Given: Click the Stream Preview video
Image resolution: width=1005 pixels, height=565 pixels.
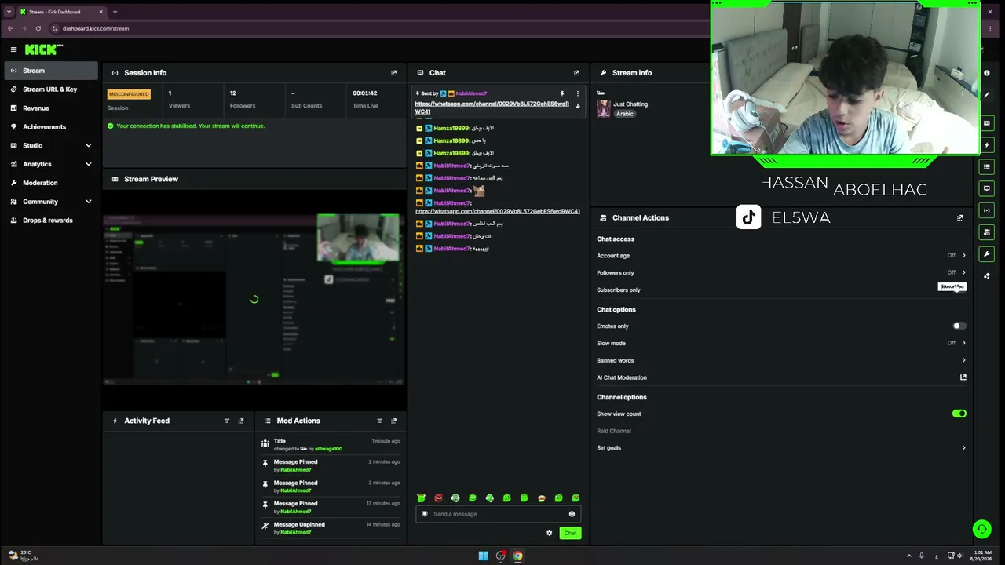Looking at the screenshot, I should coord(254,299).
